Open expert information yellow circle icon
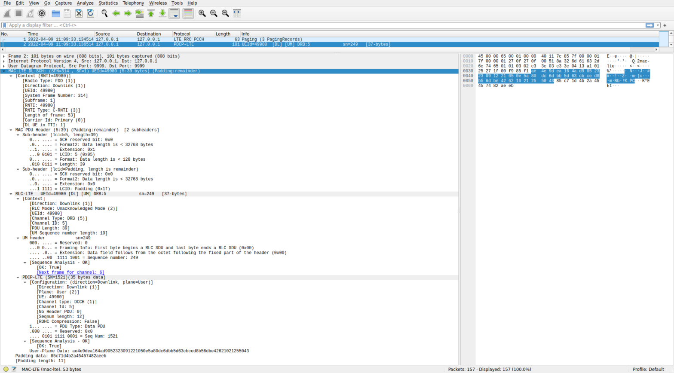 pos(6,369)
